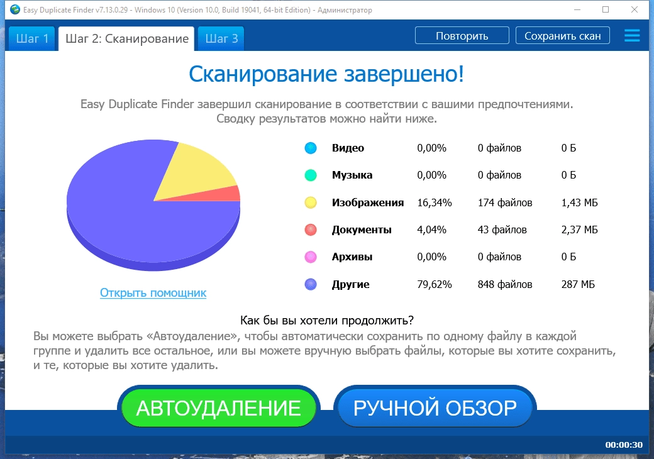Open the Открыть помощник link
654x459 pixels.
tap(153, 292)
